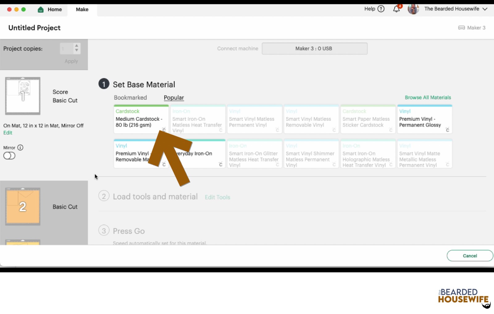Click the macOS yellow minimize button
Screen dimensions: 494x314
tap(16, 10)
